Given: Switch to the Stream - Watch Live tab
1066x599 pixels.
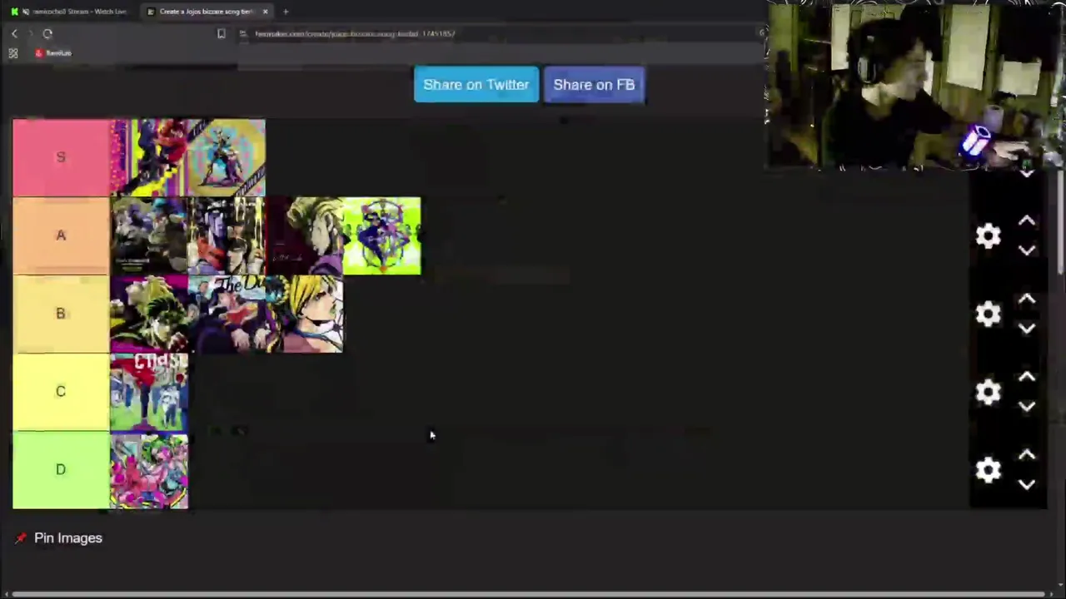Looking at the screenshot, I should 70,12.
